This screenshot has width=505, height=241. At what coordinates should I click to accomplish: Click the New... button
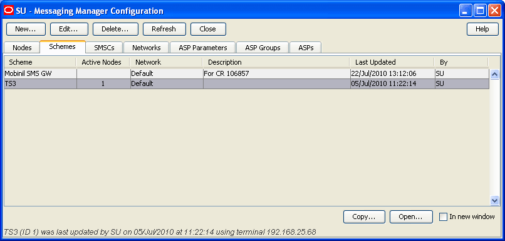(26, 29)
